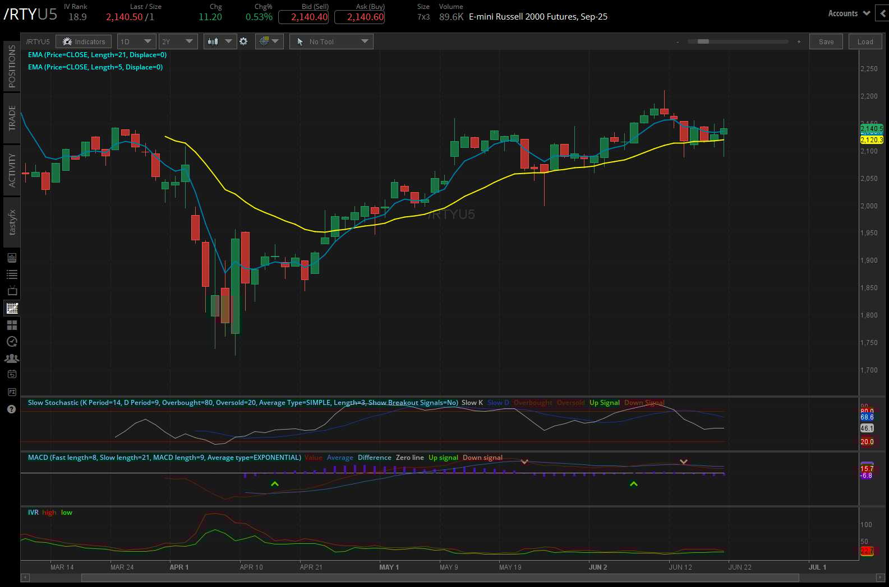Switch to the Activity tab
Screen dimensions: 889x587
(12, 170)
